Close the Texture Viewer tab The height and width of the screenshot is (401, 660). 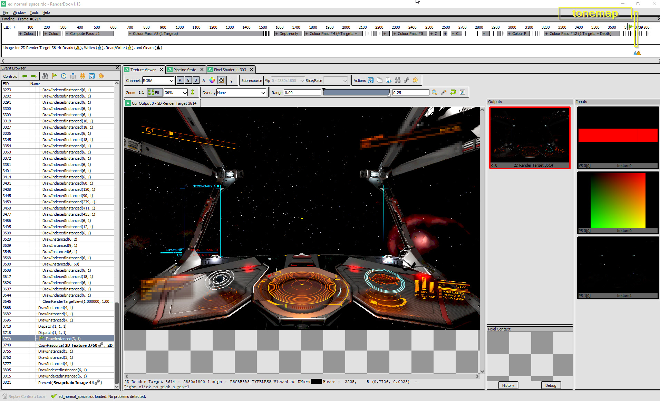pos(161,69)
